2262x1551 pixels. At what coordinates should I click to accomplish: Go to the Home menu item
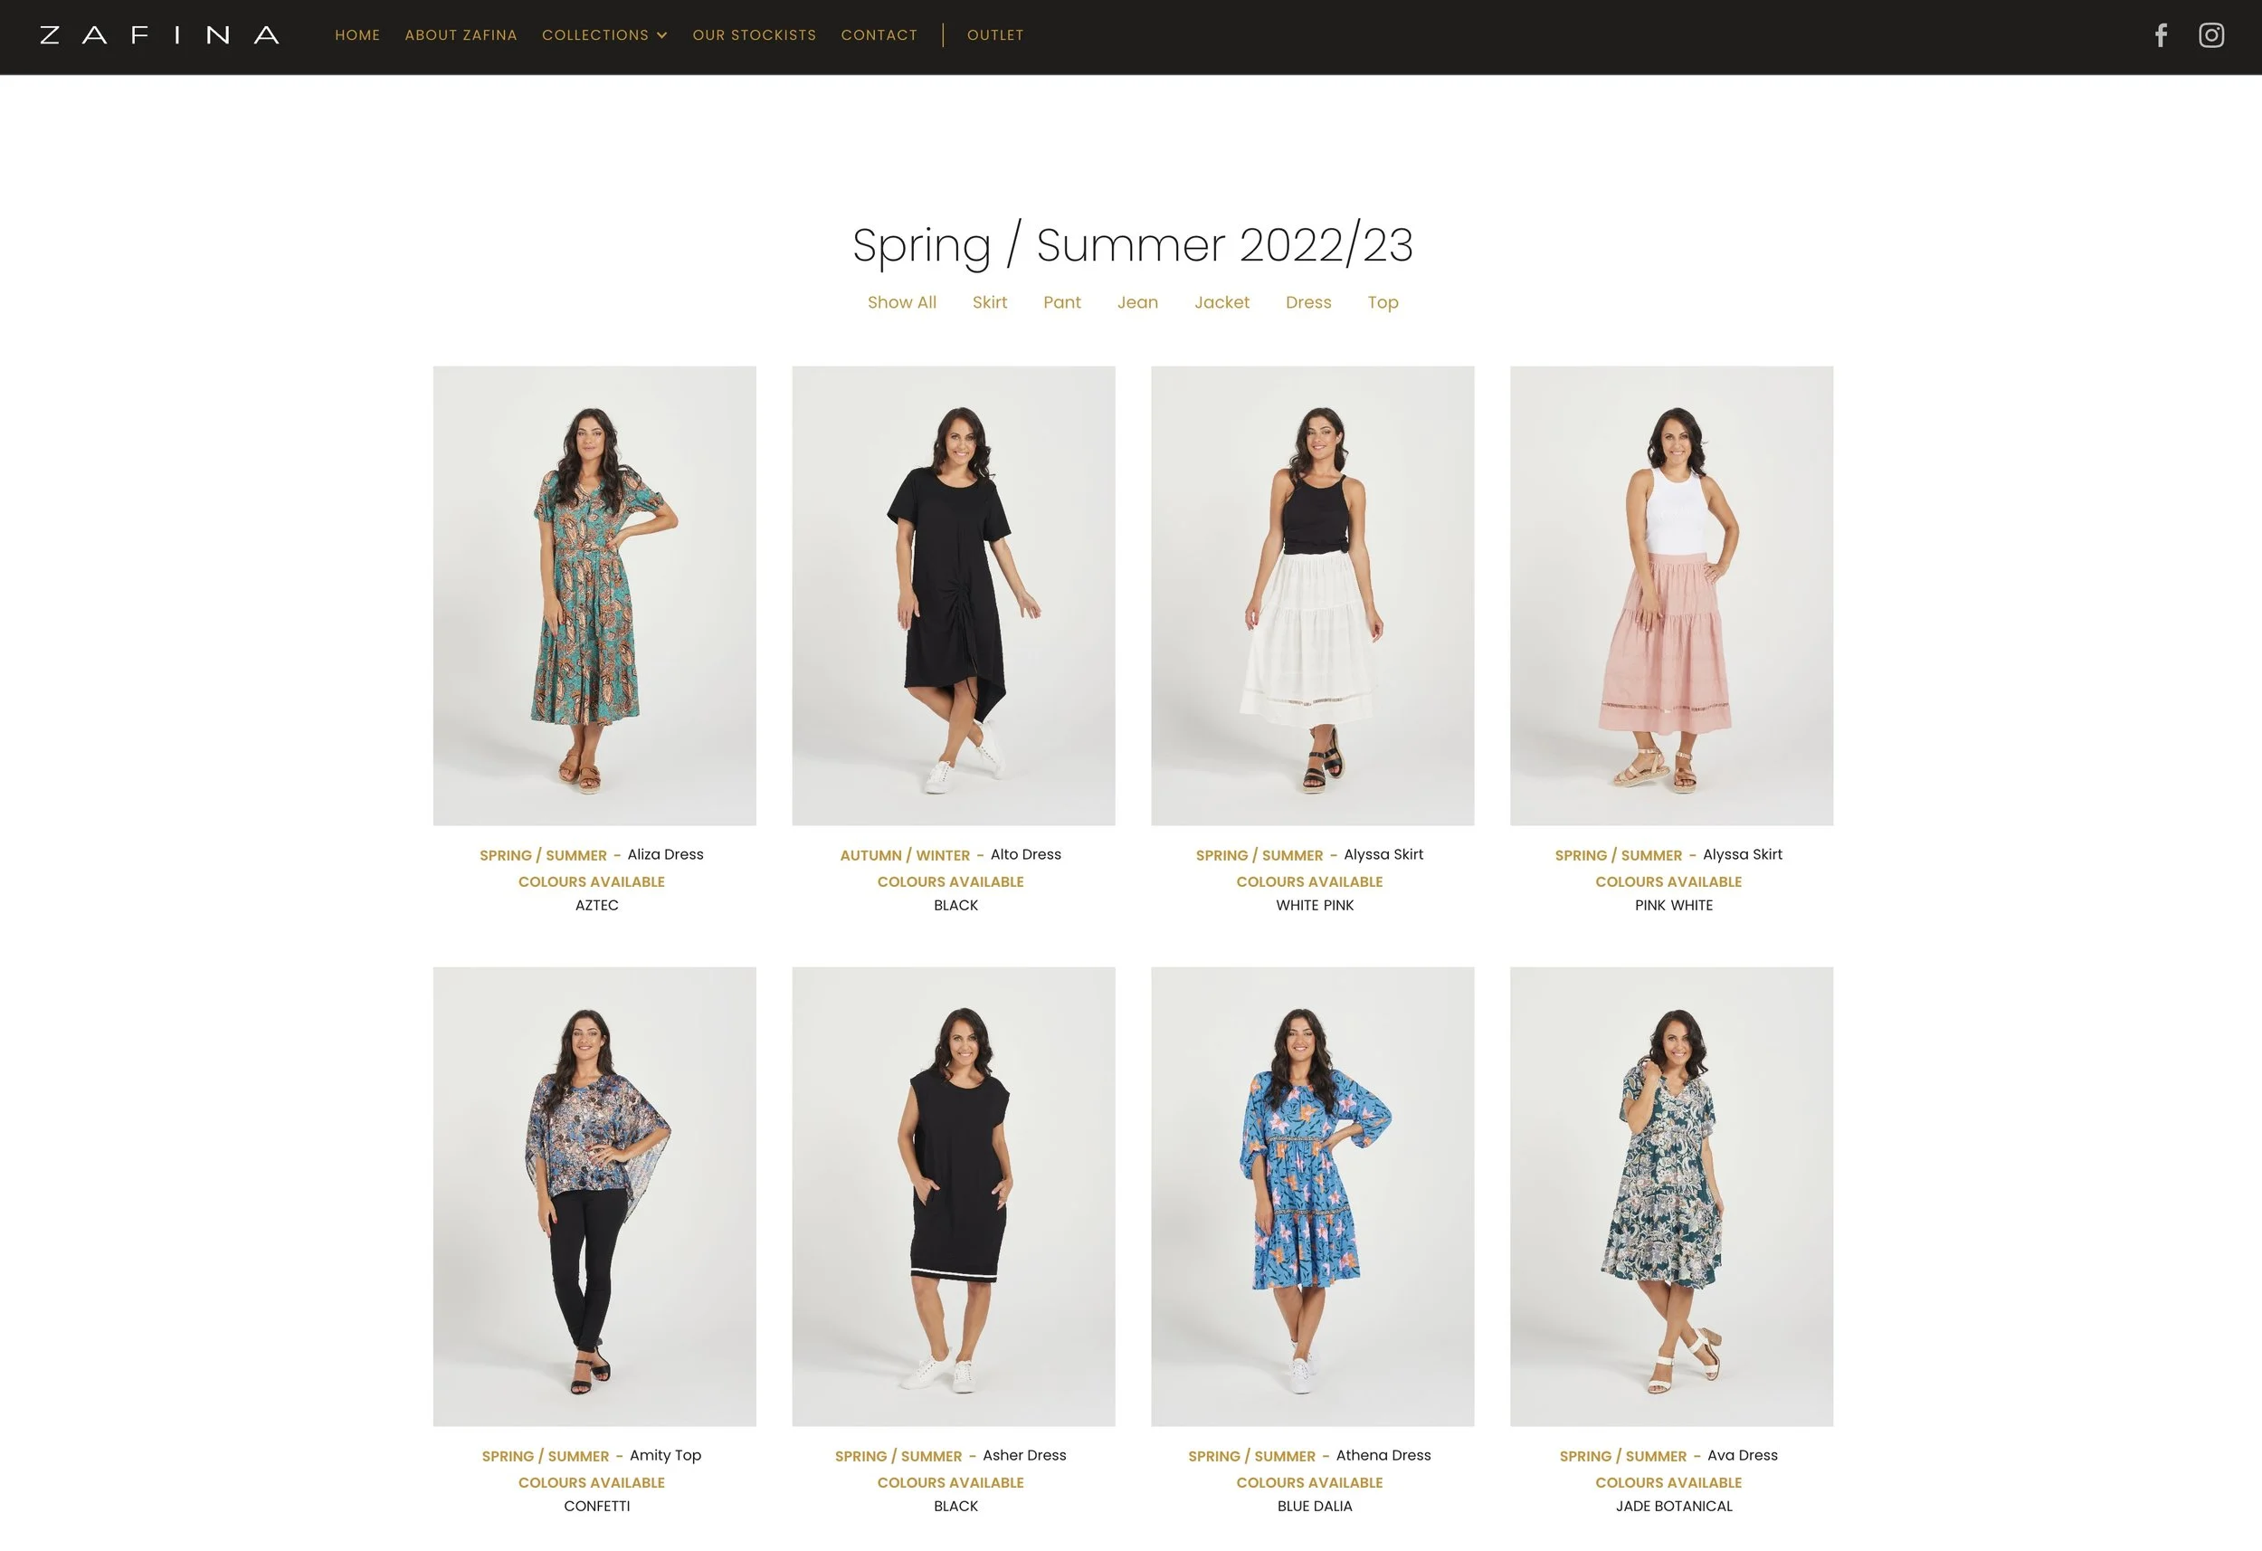(x=357, y=35)
